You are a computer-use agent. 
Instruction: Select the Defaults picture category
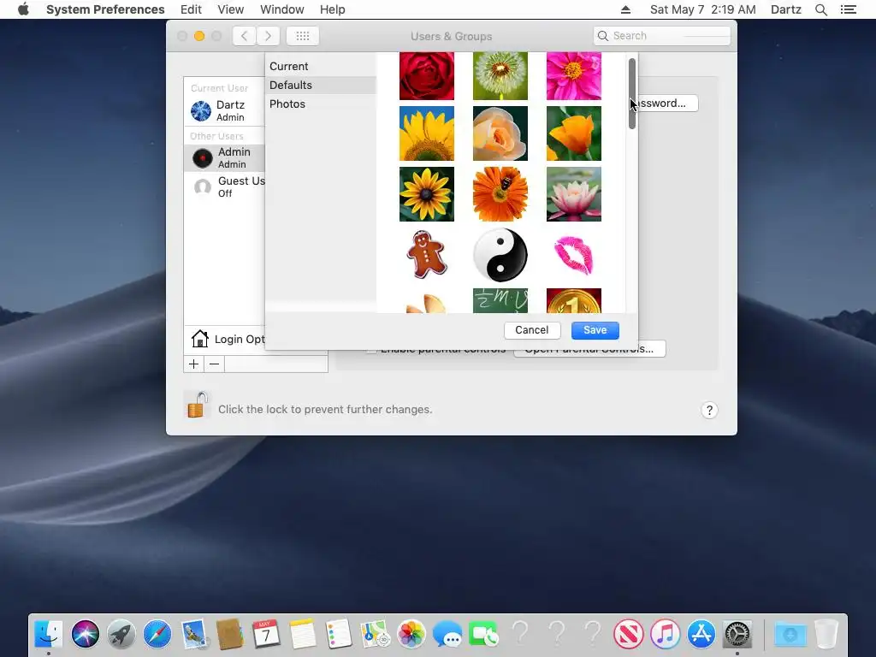[320, 85]
